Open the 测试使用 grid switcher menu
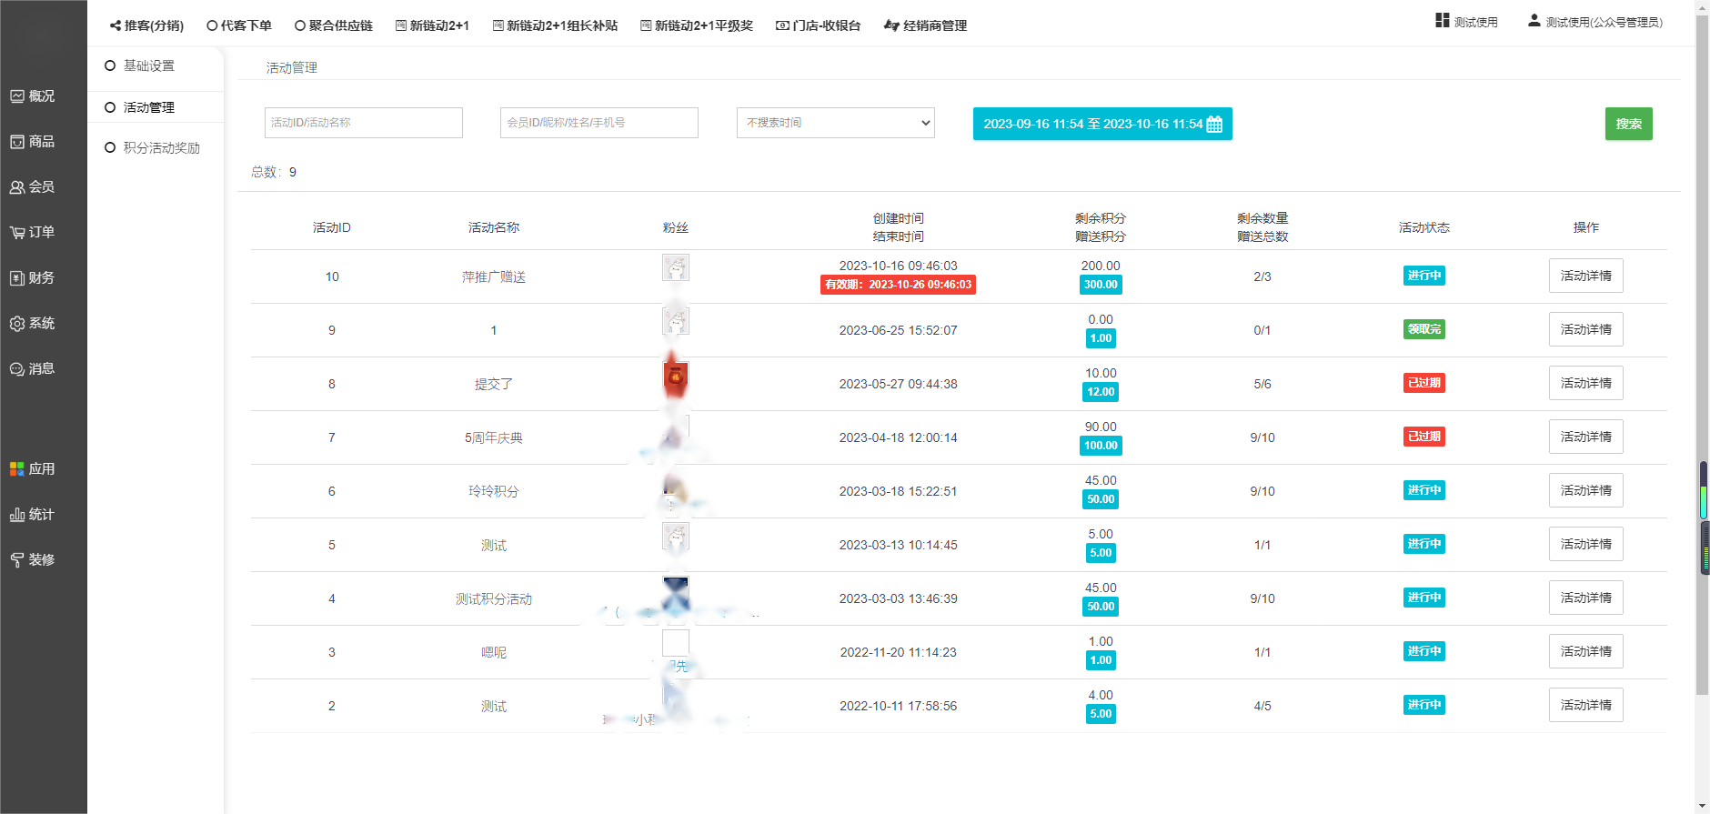The image size is (1710, 814). [1466, 22]
